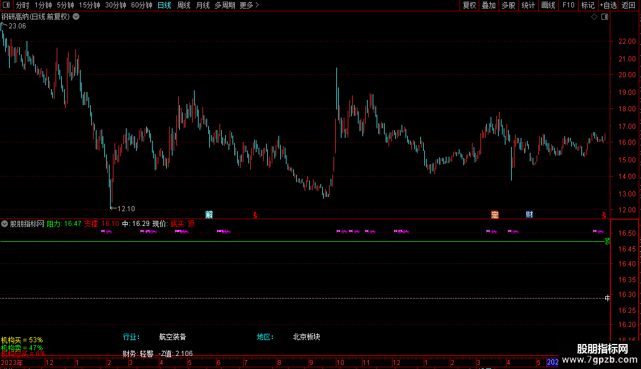Click the month 10 tick on time axis
641x369 pixels.
[x=340, y=362]
